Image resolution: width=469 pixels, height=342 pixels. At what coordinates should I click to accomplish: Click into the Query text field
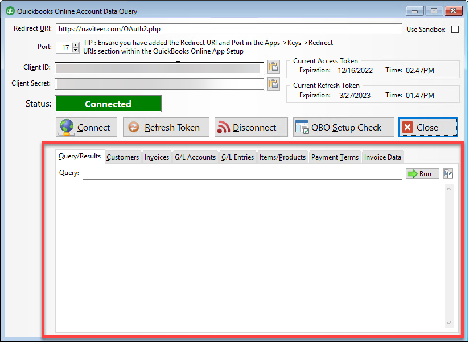[242, 174]
